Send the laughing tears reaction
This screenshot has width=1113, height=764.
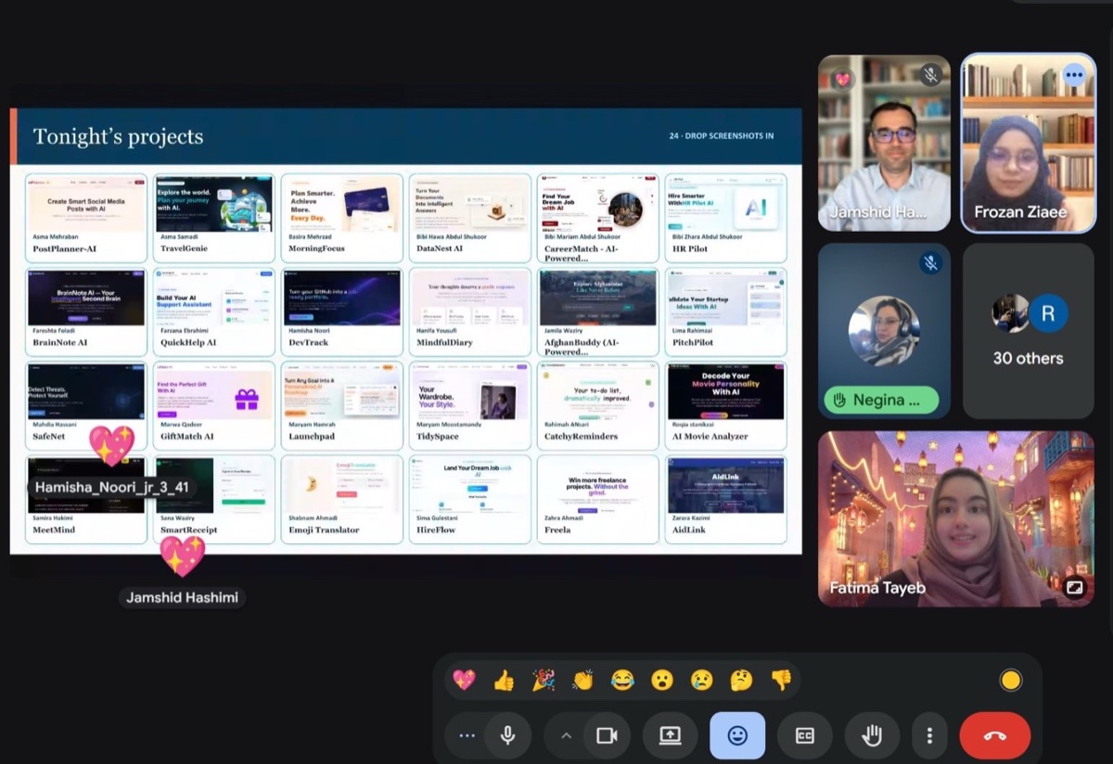(622, 680)
